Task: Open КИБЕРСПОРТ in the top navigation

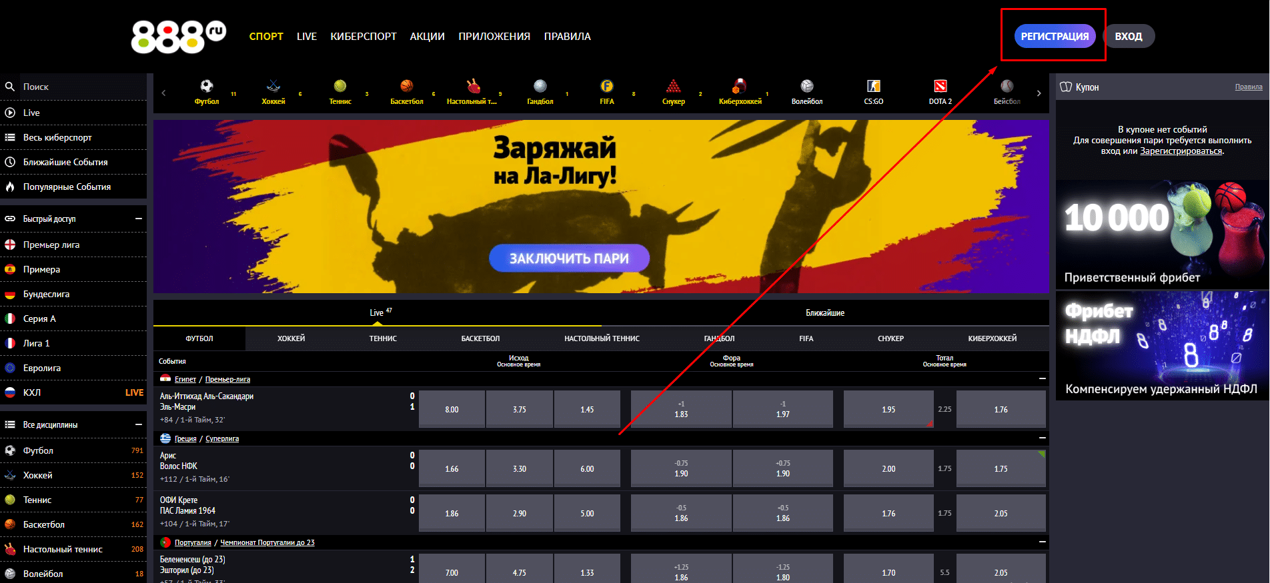Action: click(364, 37)
